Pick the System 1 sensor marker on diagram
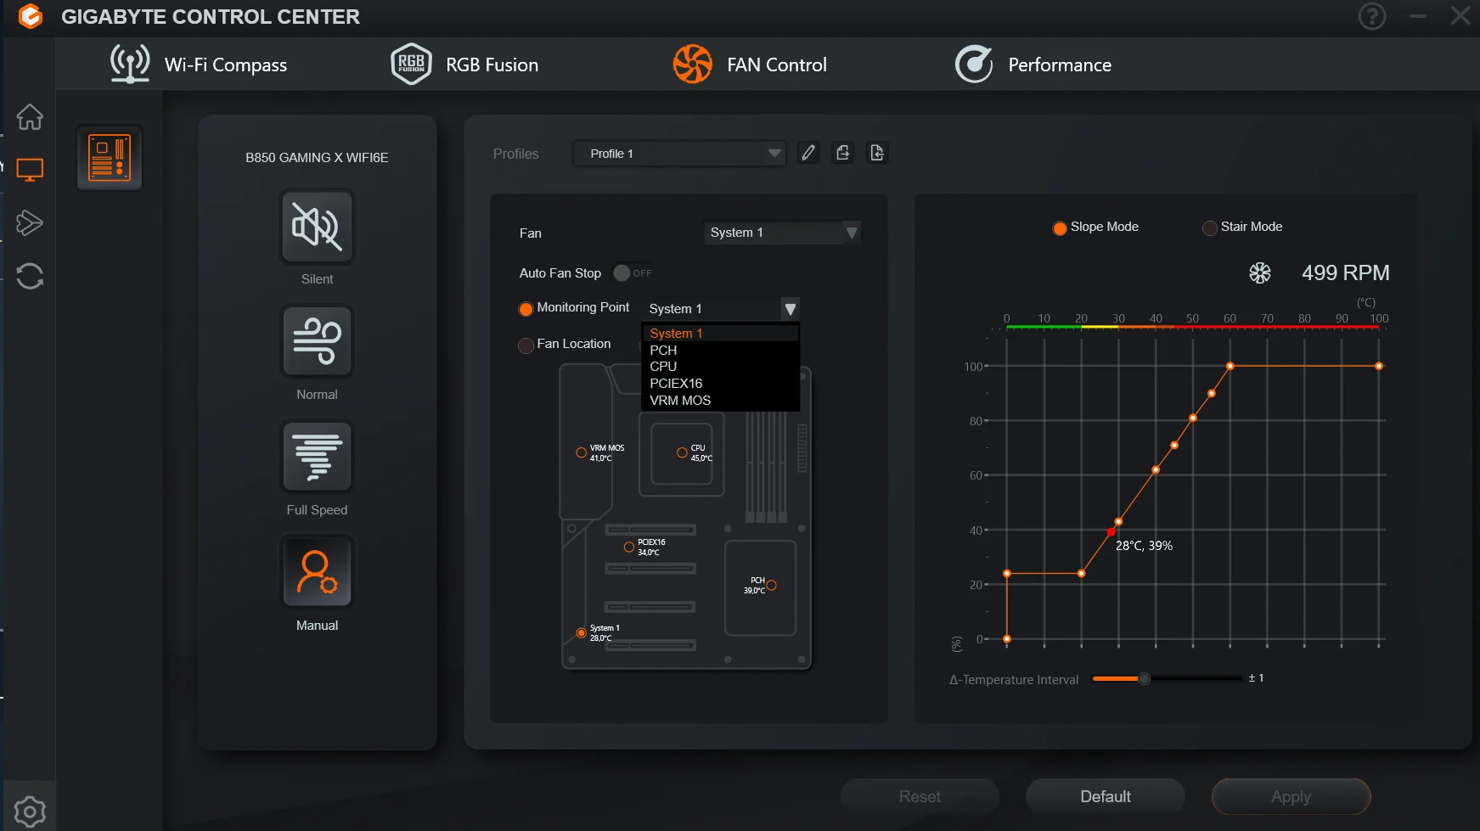Image resolution: width=1480 pixels, height=831 pixels. tap(582, 633)
